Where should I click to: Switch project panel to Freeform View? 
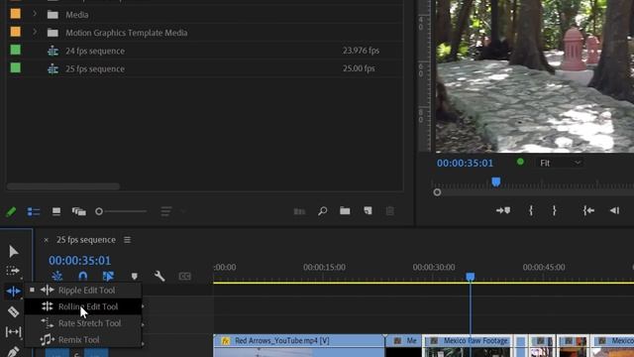(79, 211)
